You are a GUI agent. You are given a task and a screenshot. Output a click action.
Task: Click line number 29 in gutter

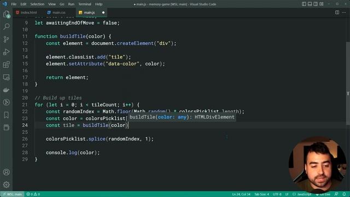tap(25, 159)
